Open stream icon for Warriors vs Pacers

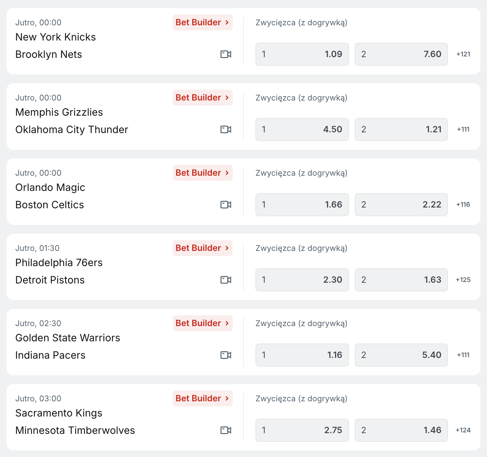226,355
